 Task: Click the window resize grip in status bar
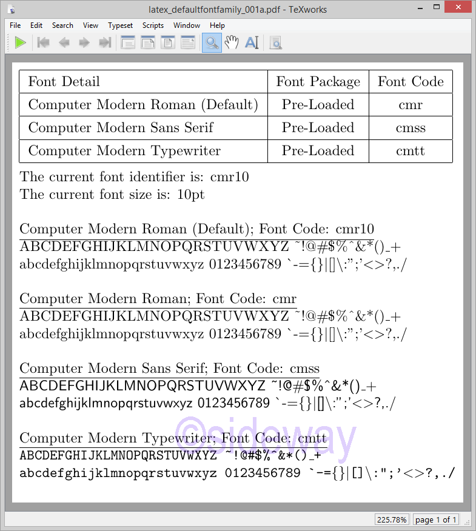(467, 522)
